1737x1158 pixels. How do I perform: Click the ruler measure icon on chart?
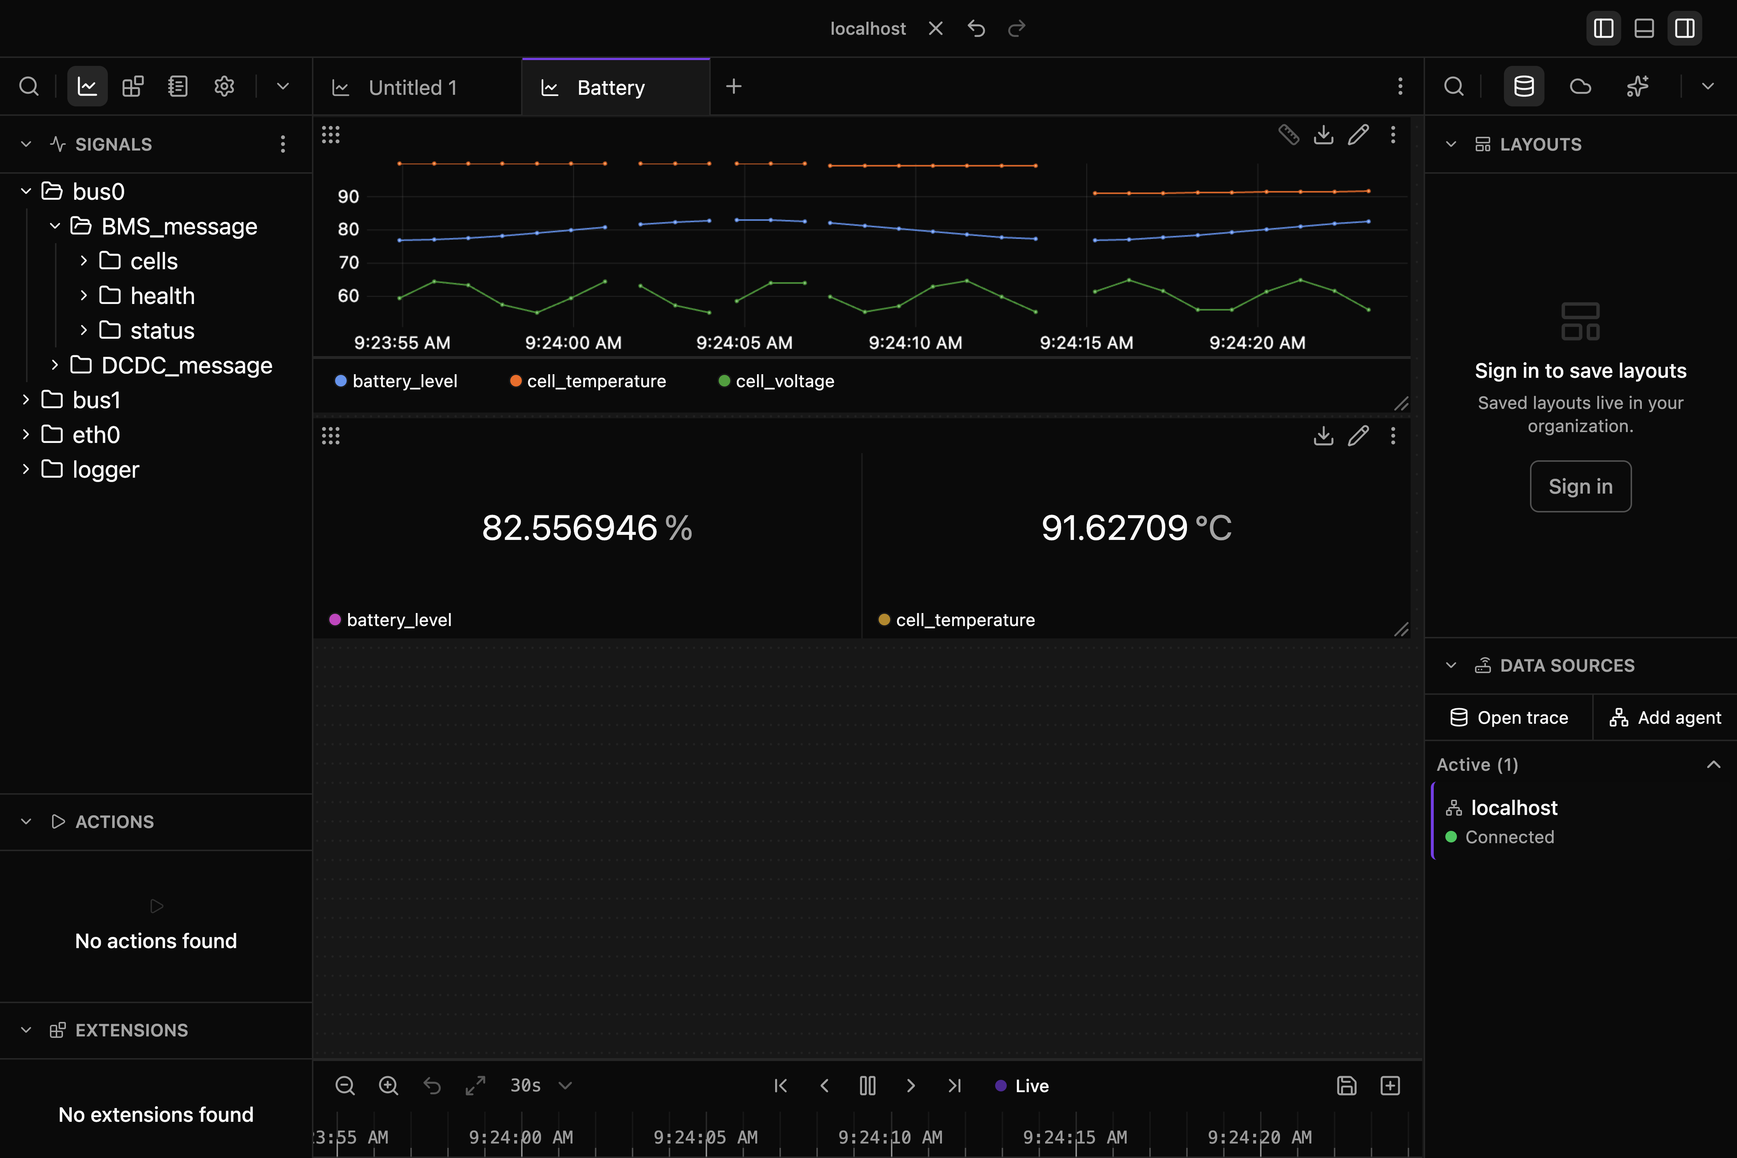pos(1289,134)
